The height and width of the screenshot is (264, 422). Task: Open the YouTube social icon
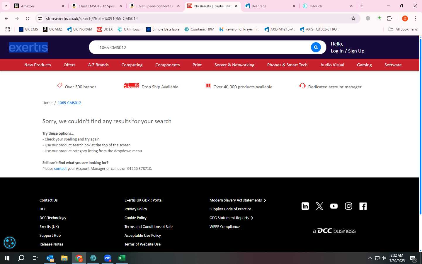[334, 206]
